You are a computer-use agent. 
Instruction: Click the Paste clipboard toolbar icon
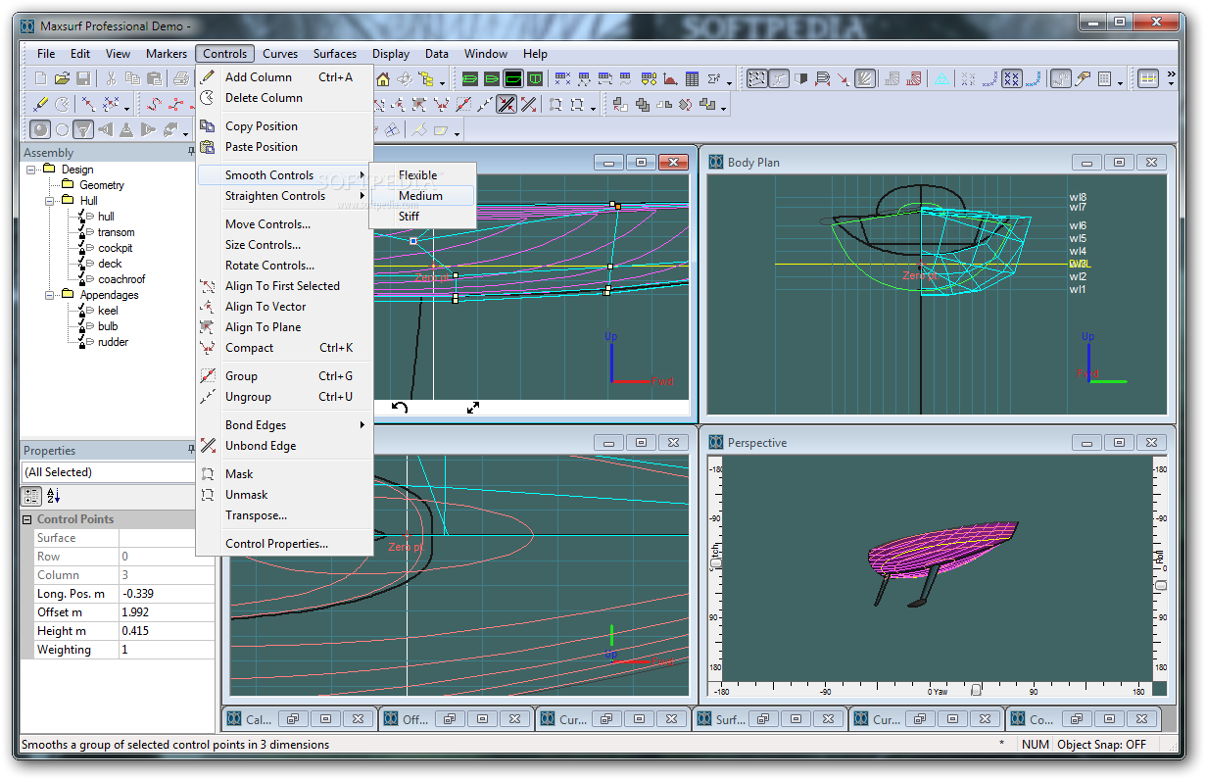point(154,78)
